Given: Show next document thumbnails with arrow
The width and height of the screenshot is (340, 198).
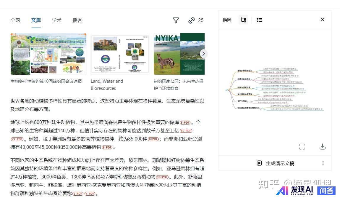Looking at the screenshot, I should pyautogui.click(x=203, y=54).
